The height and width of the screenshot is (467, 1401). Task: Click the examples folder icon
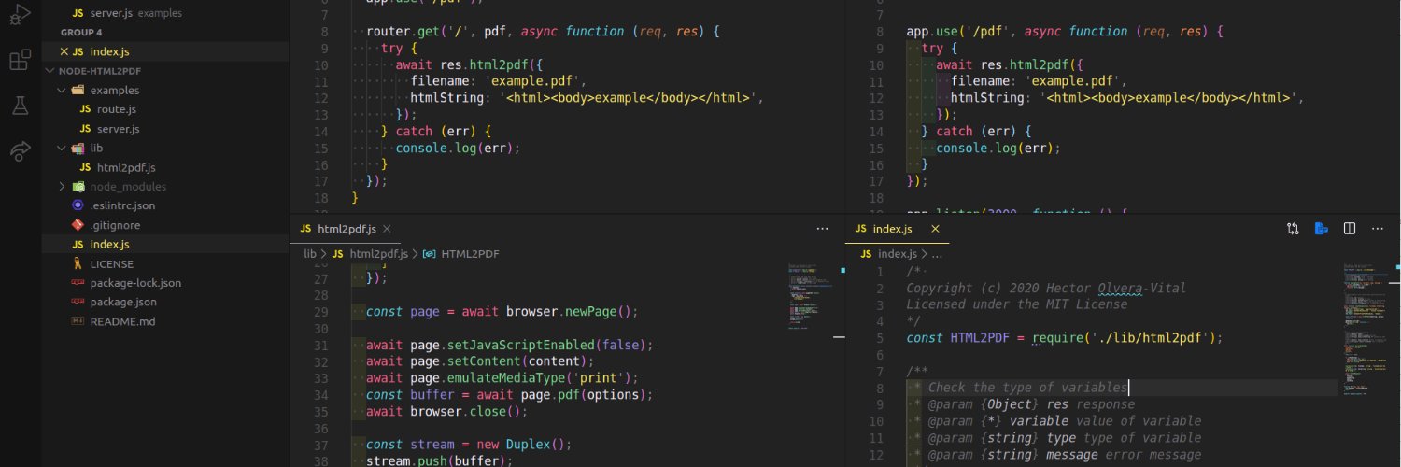pos(78,91)
